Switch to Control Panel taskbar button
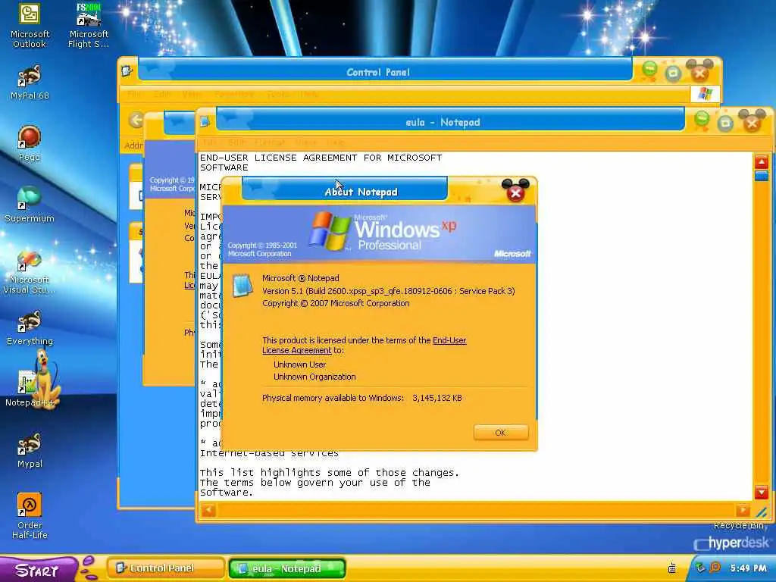 click(x=164, y=568)
